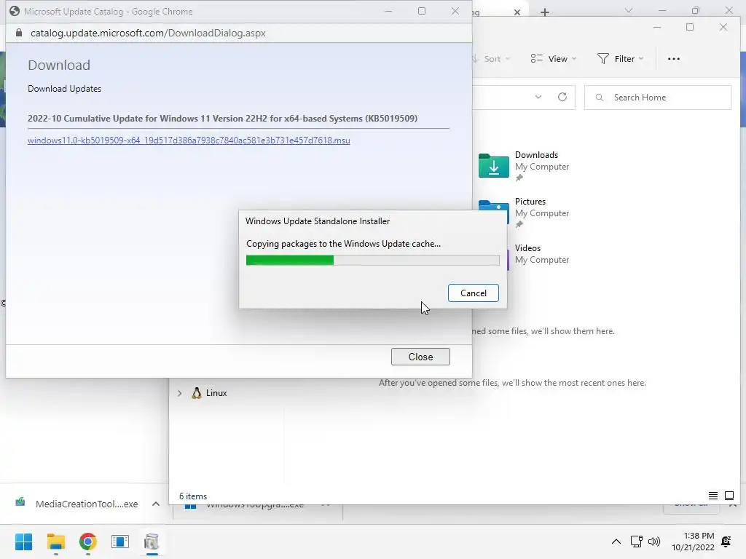
Task: Open See more options in File Explorer
Action: click(673, 58)
